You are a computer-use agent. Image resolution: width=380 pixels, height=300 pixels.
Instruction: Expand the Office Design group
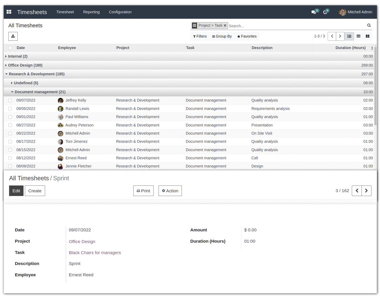coord(25,65)
